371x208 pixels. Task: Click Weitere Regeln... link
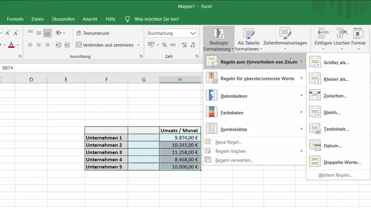[335, 175]
